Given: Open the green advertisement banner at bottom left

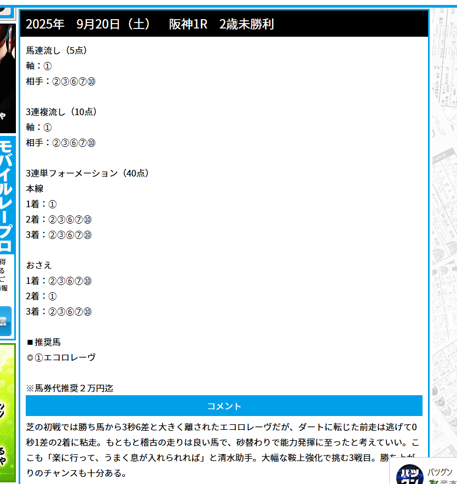Looking at the screenshot, I should tap(7, 411).
